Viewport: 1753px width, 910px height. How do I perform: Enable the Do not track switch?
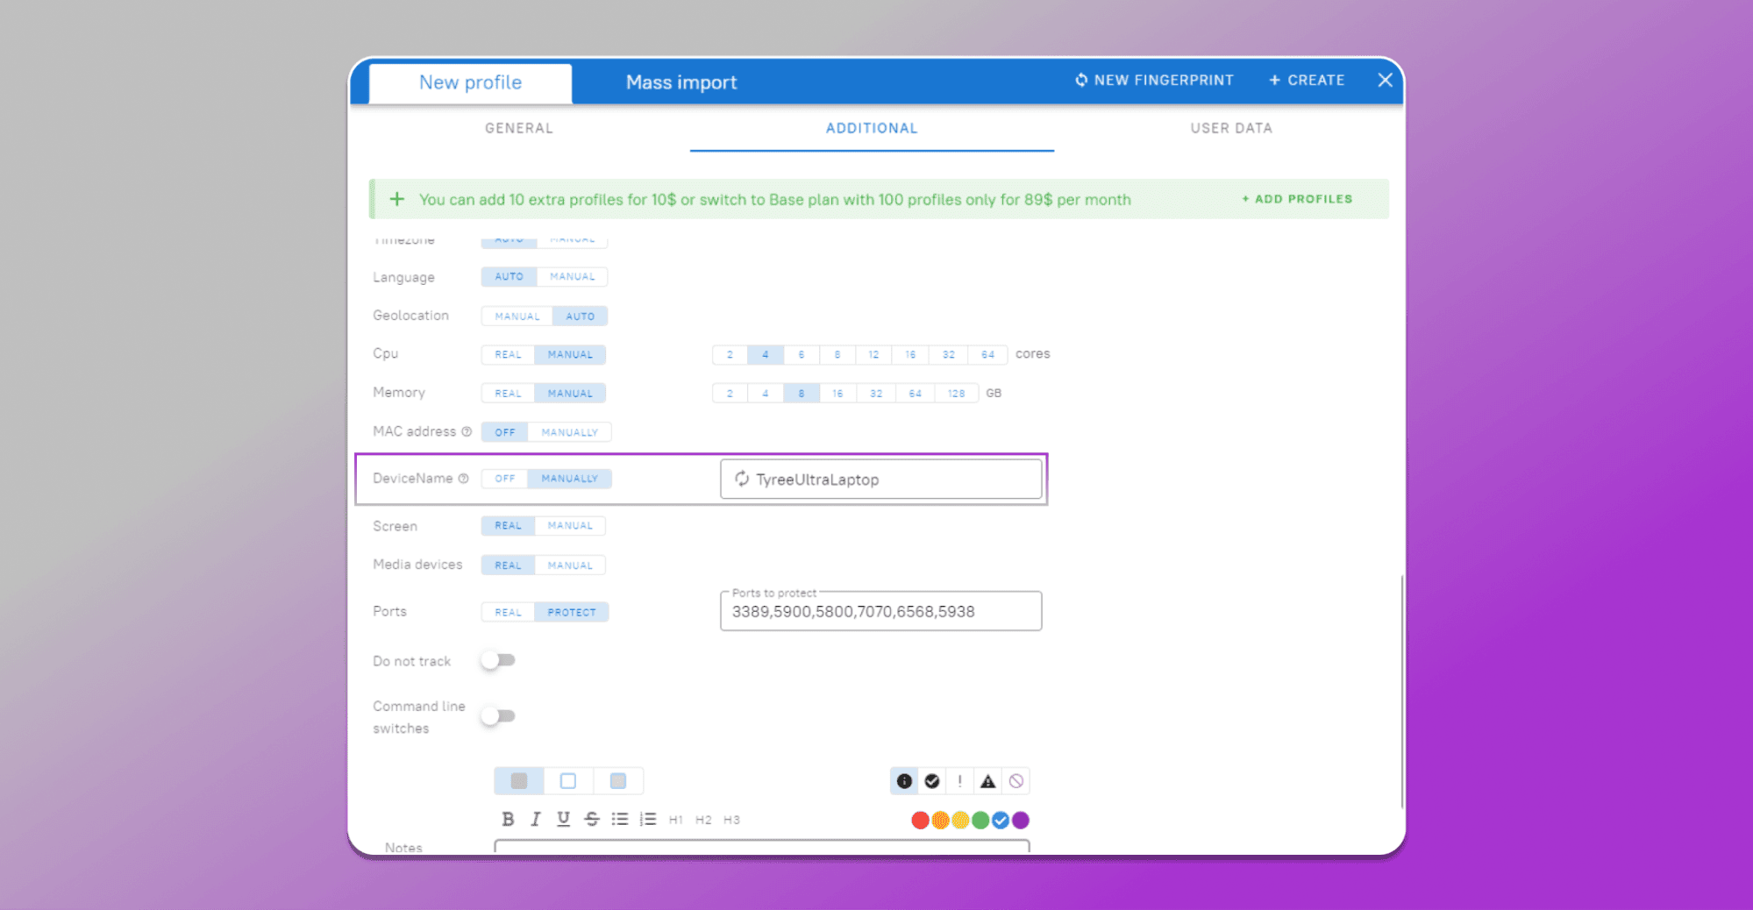coord(498,660)
